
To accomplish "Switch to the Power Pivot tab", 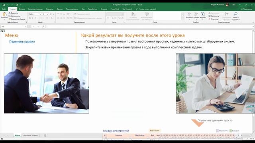I will tap(115, 9).
